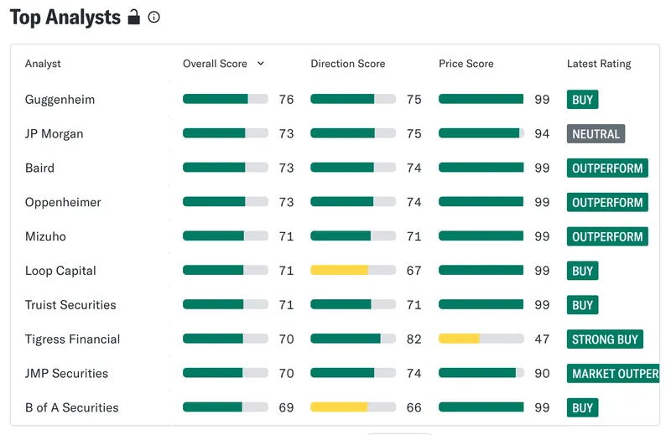Sort by the Price Score column header
The image size is (671, 435).
(466, 64)
